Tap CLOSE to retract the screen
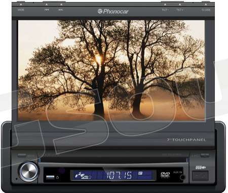 click(206, 10)
